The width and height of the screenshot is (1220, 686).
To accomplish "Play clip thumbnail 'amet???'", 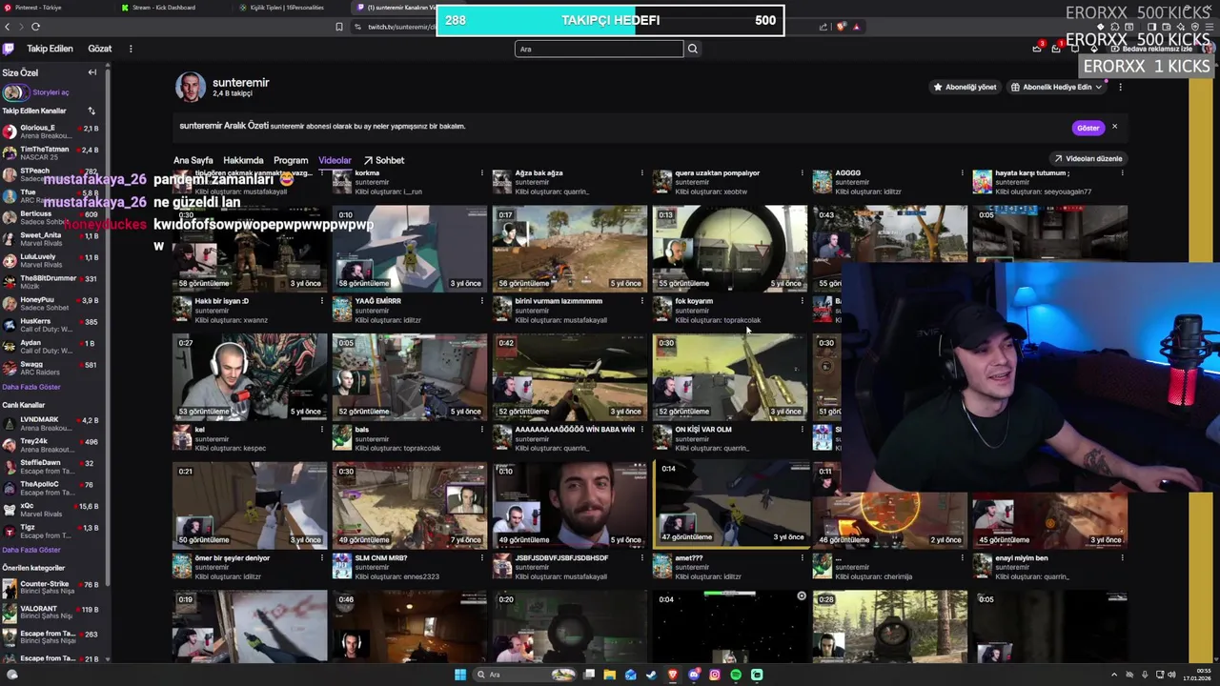I will (732, 503).
